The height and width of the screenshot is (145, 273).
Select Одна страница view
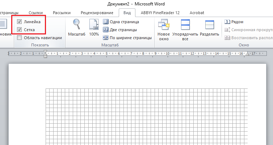tap(121, 22)
